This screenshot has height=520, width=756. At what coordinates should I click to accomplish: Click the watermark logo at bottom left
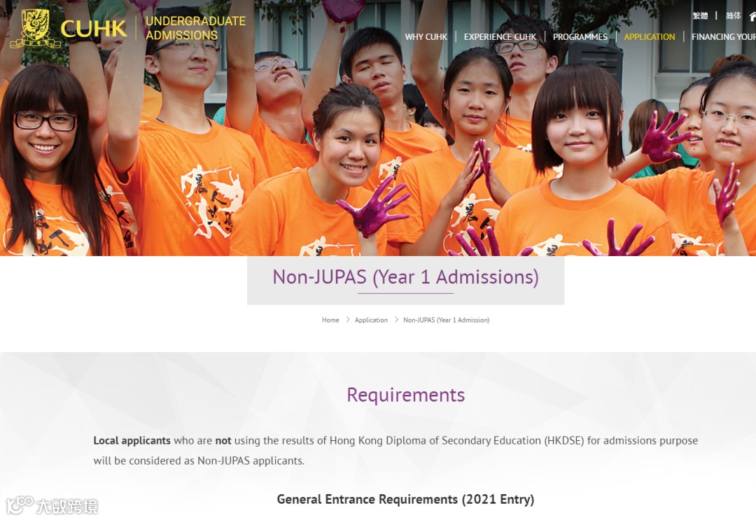click(52, 505)
